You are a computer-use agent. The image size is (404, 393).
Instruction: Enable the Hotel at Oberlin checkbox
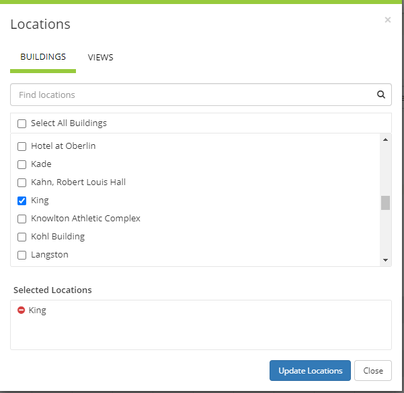22,146
